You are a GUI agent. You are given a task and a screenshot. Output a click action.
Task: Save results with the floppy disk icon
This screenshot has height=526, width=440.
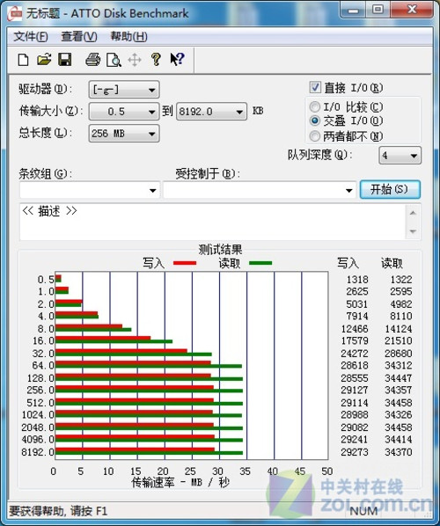tap(65, 60)
